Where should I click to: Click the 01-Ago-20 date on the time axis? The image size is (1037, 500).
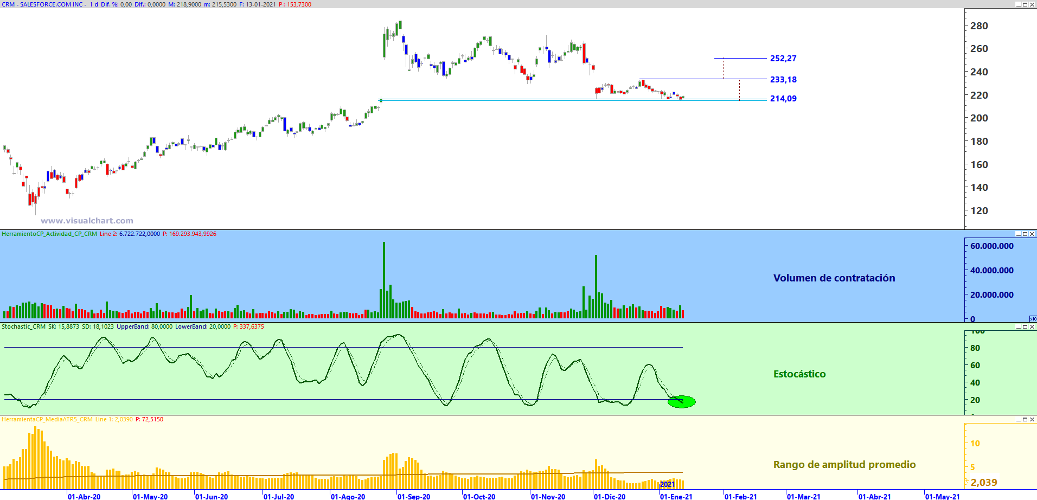(348, 496)
